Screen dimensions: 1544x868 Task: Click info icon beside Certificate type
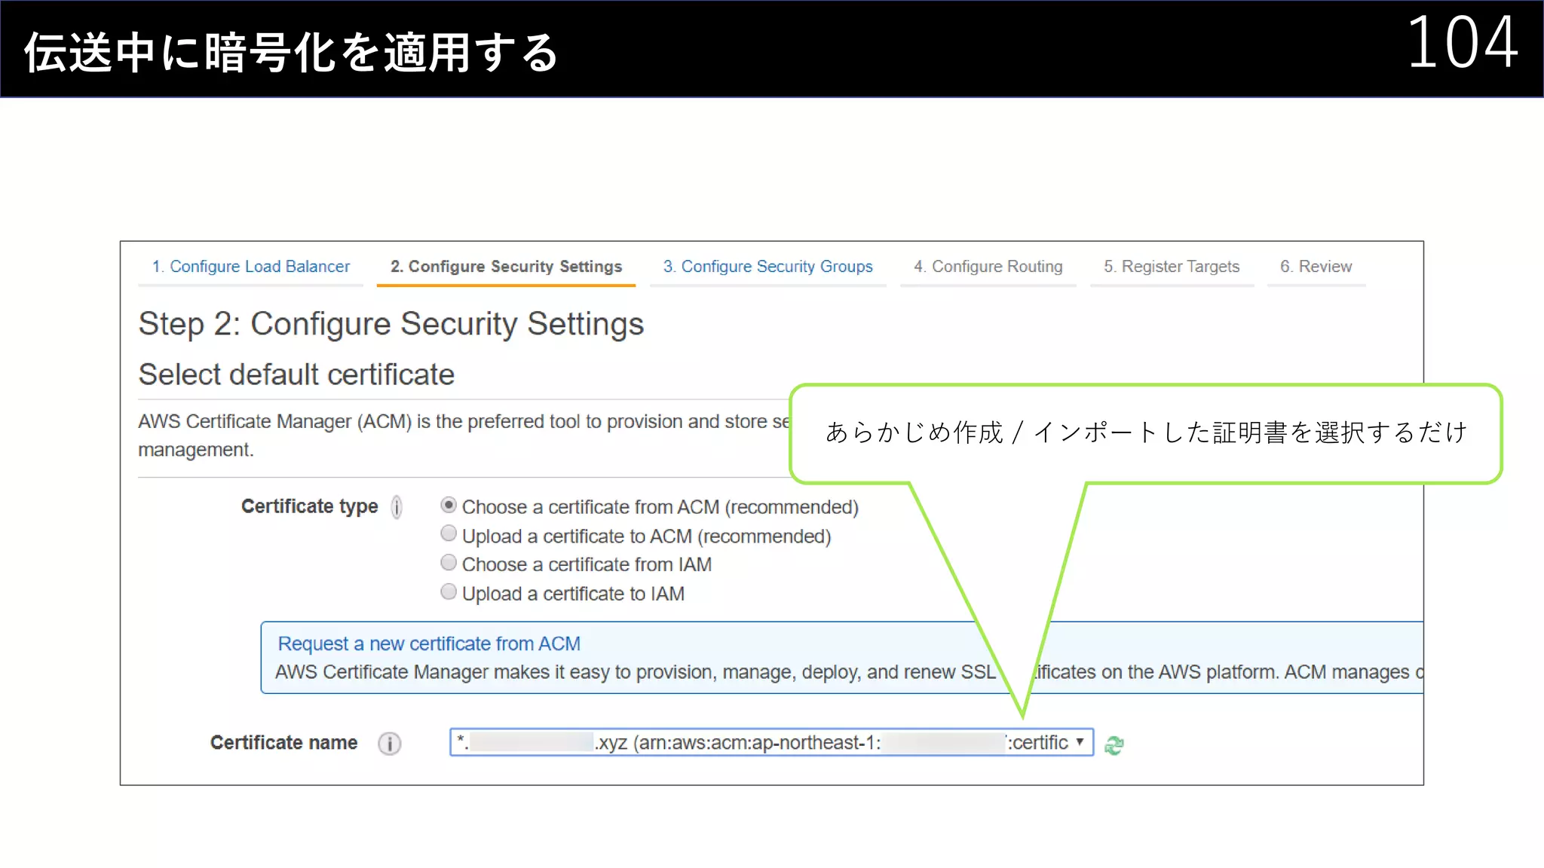[x=397, y=507]
